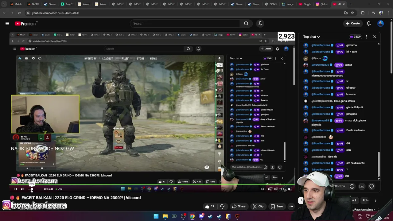Click the live chat scrollbar
The width and height of the screenshot is (393, 221).
379,164
